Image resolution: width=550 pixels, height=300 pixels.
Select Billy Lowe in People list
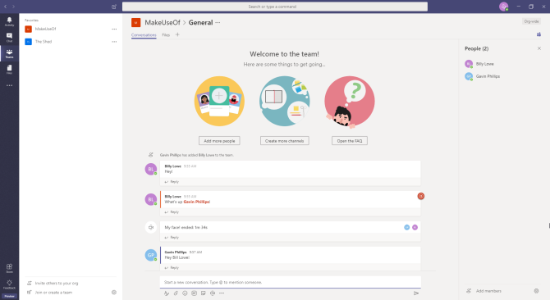485,64
